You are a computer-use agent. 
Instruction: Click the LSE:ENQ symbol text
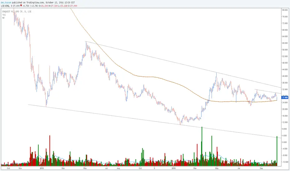(x=5, y=6)
